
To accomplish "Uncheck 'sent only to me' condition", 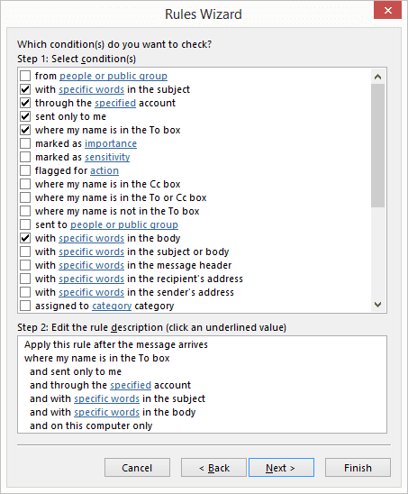I will point(25,116).
